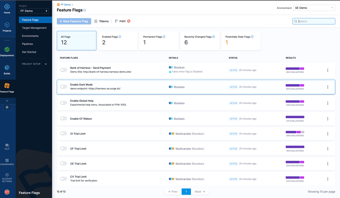Toggle the Enable Dark Mode flag
This screenshot has height=198, width=340.
[x=64, y=87]
